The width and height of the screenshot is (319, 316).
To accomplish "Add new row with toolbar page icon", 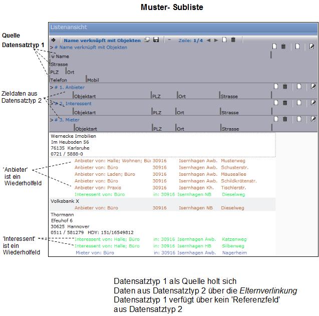I will pyautogui.click(x=224, y=40).
